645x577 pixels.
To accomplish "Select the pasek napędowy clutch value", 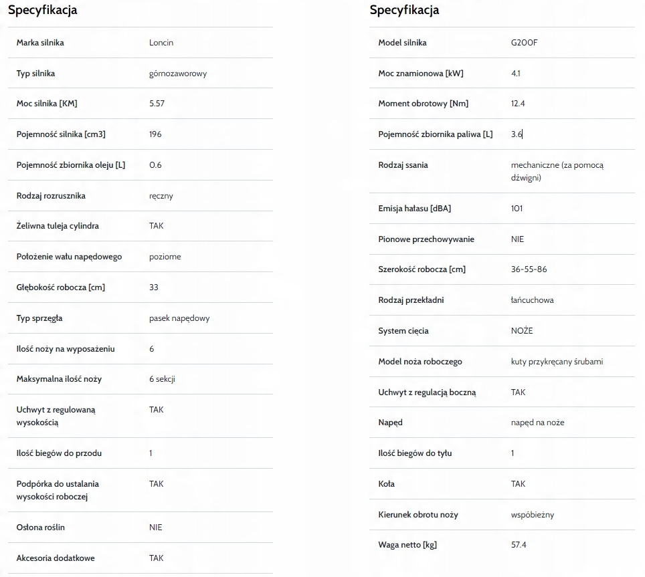I will (x=179, y=318).
